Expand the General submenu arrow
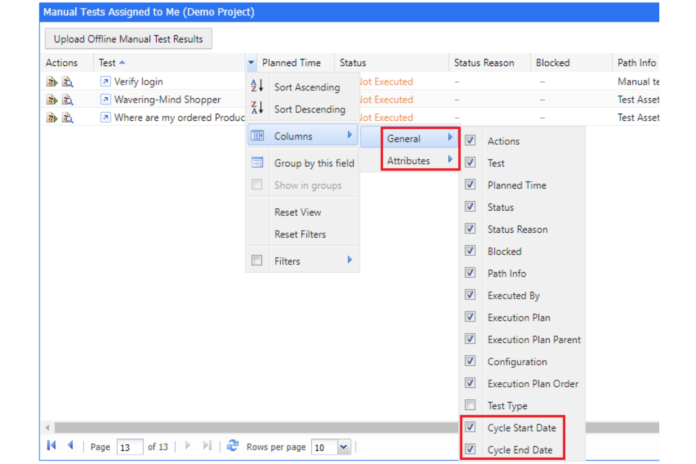696x464 pixels. [x=450, y=137]
